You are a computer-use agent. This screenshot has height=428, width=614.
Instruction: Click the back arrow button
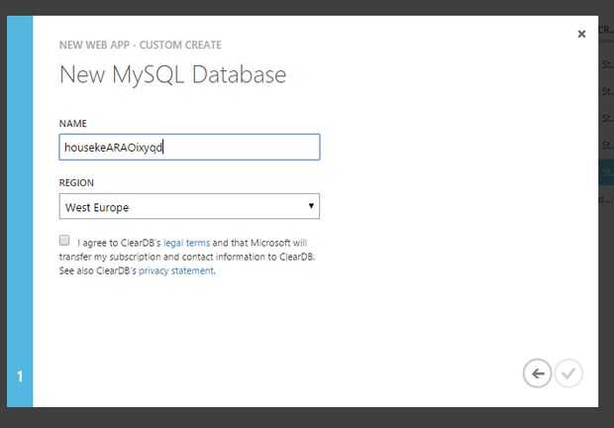[537, 374]
